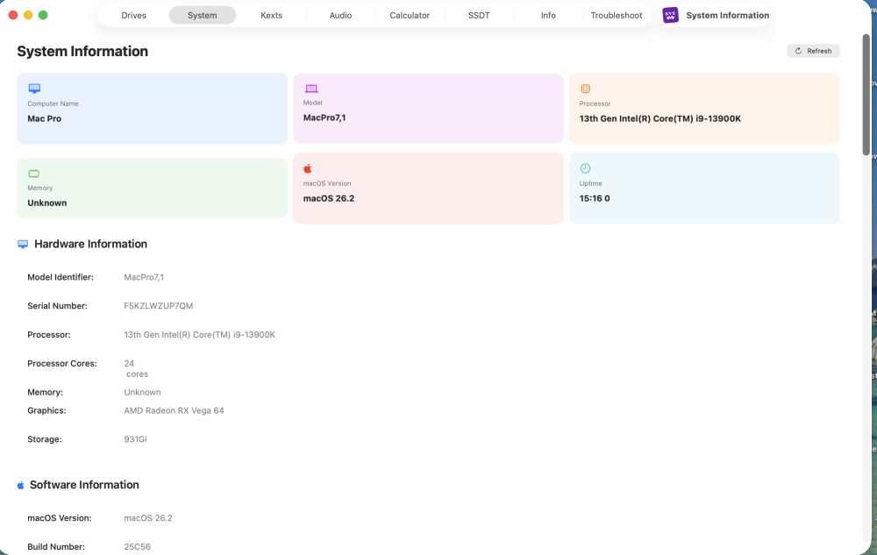Click the 'System Information' page heading
Image resolution: width=877 pixels, height=555 pixels.
tap(82, 51)
